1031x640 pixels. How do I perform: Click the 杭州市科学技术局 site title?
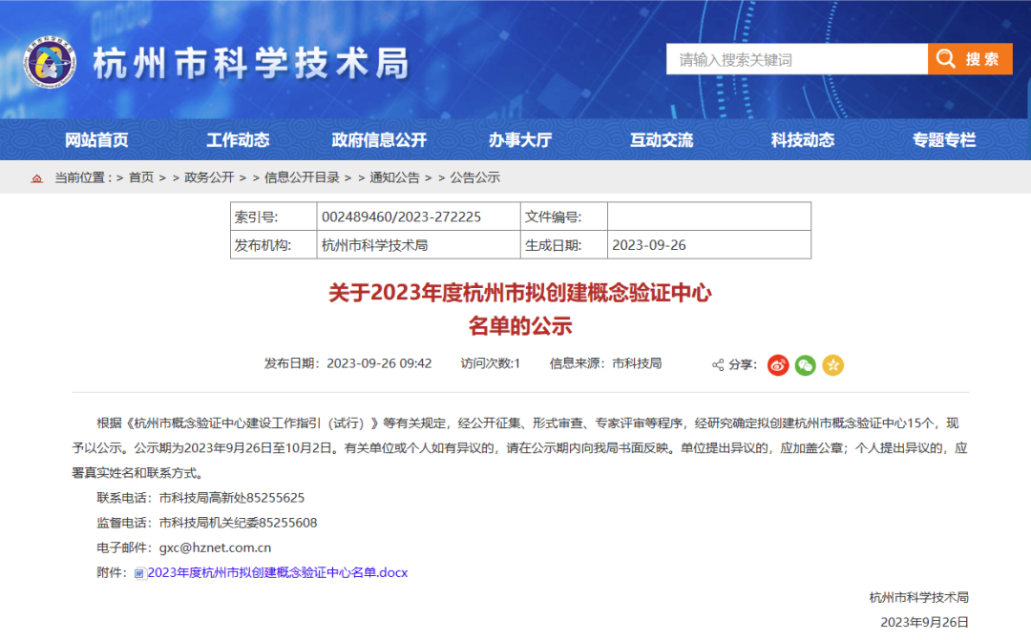(x=252, y=64)
